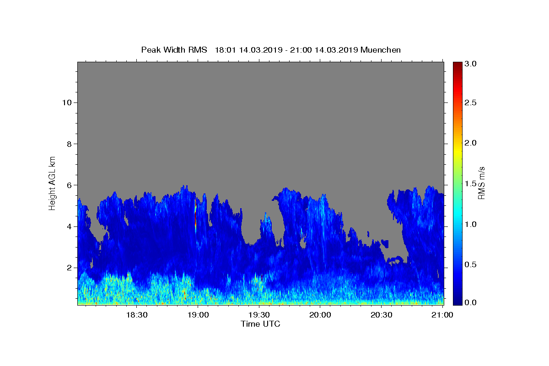Click the 21:00 time tick label

[442, 315]
